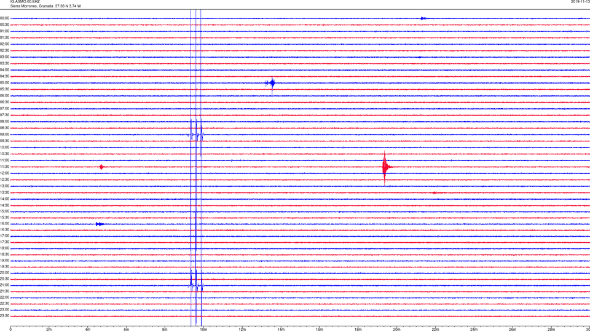This screenshot has width=590, height=332.
Task: Select the 26m axis tick label
Action: click(x=513, y=330)
